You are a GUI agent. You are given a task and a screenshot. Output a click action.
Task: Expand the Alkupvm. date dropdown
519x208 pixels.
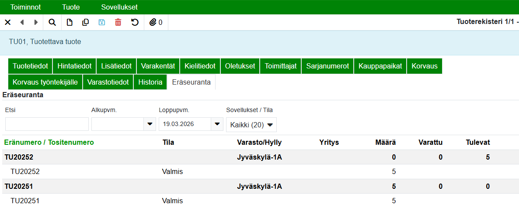(150, 124)
